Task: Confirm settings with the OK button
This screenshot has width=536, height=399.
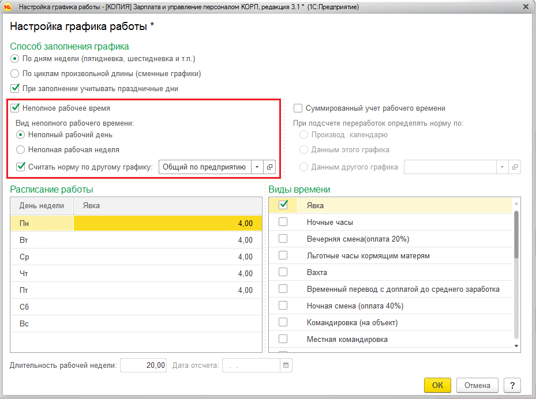Action: (x=437, y=385)
